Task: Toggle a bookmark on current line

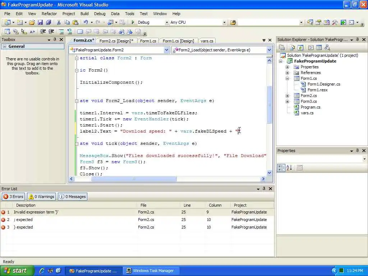Action: tap(80, 32)
